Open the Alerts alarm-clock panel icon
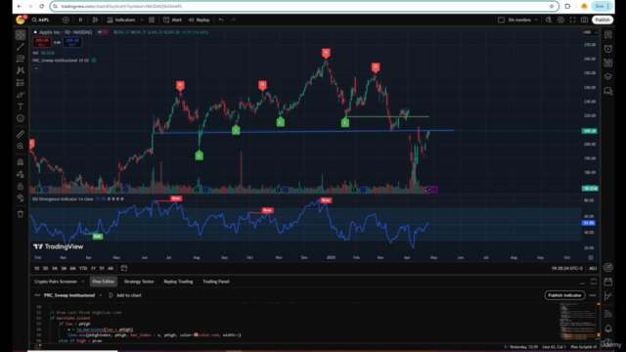626x352 pixels. 608,49
